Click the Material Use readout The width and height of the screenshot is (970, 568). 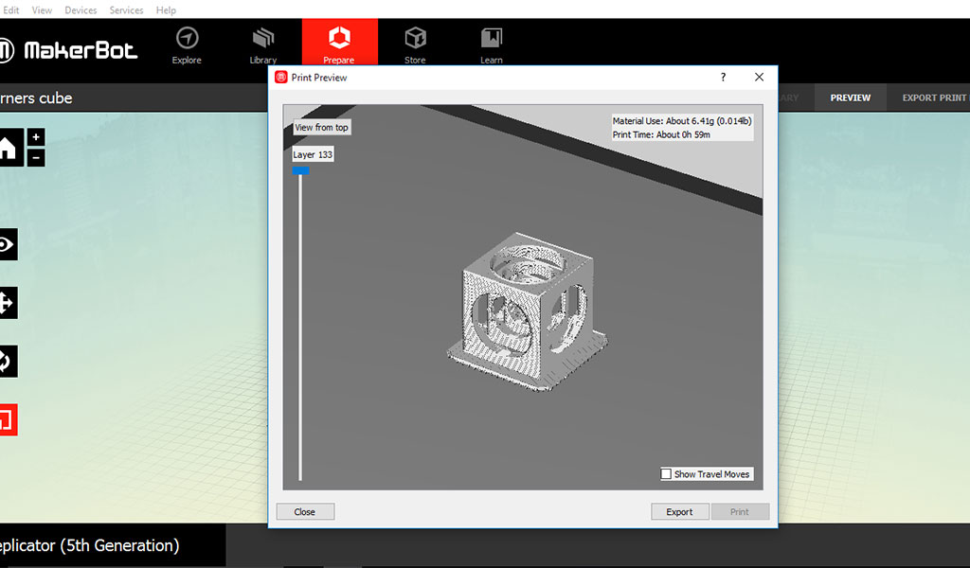click(x=682, y=121)
